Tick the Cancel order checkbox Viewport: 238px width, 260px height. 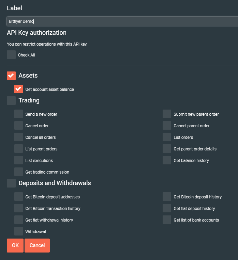tap(19, 126)
